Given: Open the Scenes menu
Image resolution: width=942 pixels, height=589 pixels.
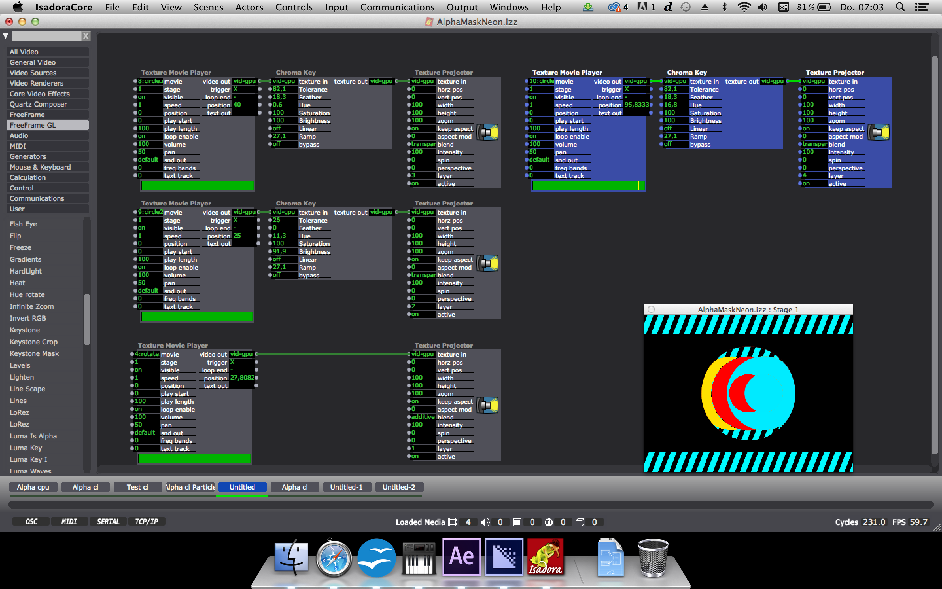Looking at the screenshot, I should coord(208,7).
